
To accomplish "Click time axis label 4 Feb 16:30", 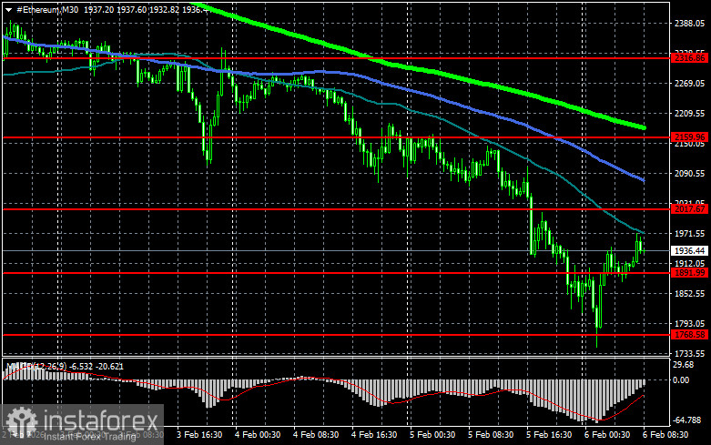I will coord(374,435).
